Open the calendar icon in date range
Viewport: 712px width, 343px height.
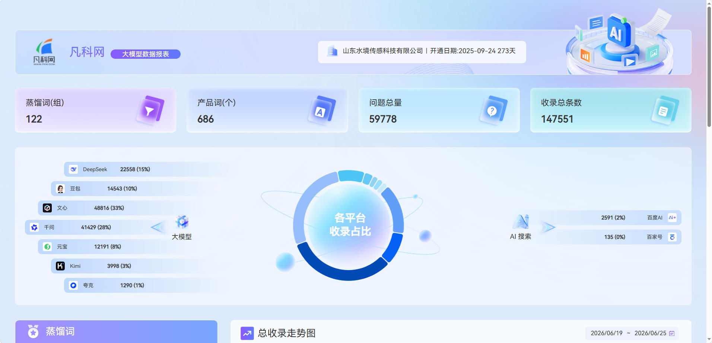(x=672, y=333)
